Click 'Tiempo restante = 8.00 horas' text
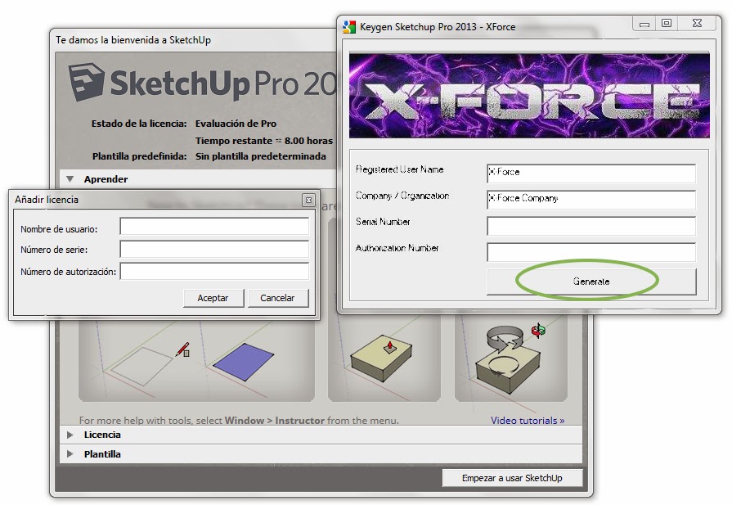The width and height of the screenshot is (732, 505). click(263, 141)
